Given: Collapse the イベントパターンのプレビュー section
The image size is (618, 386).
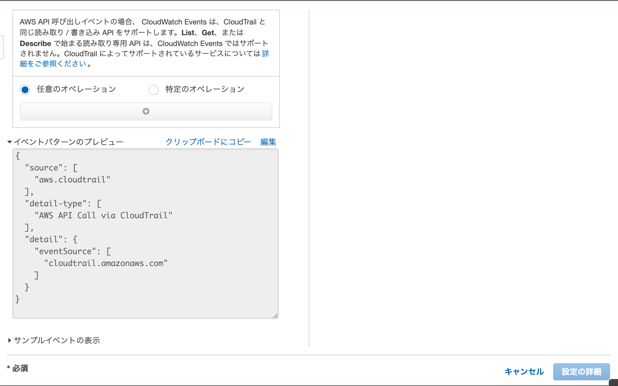Looking at the screenshot, I should pyautogui.click(x=10, y=142).
